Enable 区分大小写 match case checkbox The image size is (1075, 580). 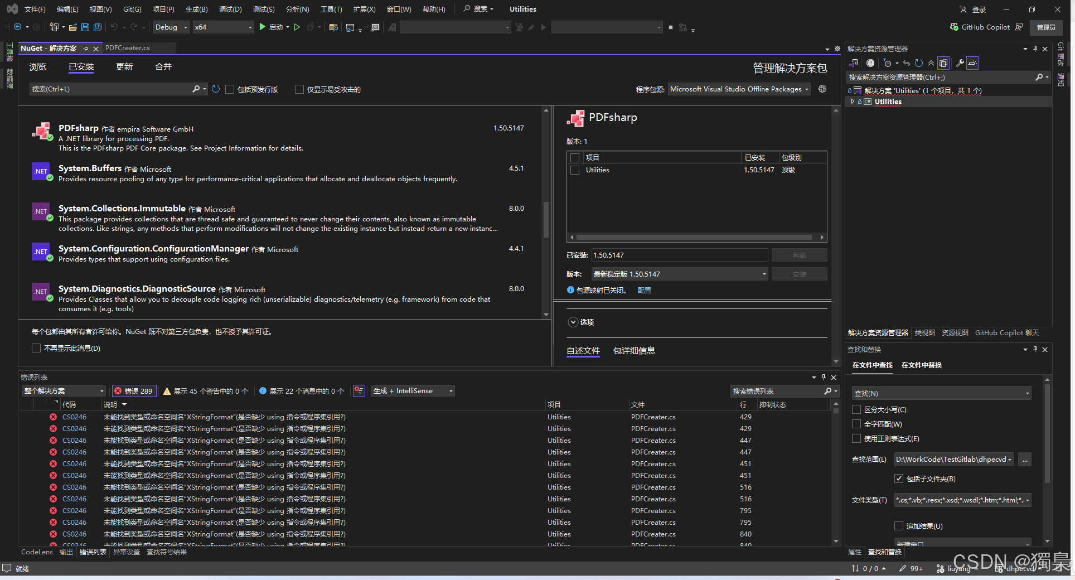(x=856, y=409)
